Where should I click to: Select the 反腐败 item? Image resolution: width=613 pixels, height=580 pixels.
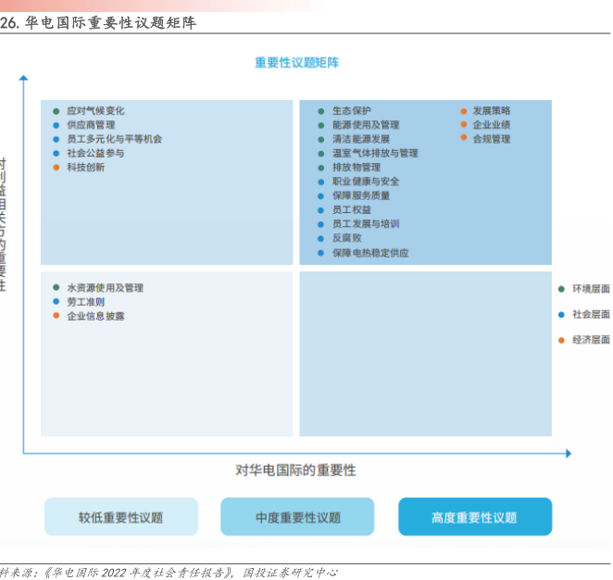(347, 238)
